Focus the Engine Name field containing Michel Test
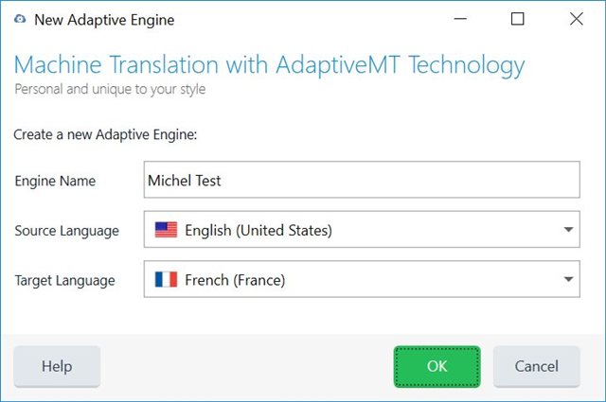 [x=361, y=180]
